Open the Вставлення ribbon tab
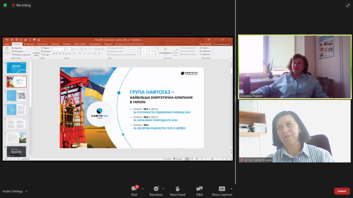Screen dimensions: 353x198 29,44
